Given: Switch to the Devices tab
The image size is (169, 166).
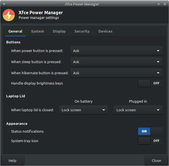Looking at the screenshot, I should tap(105, 31).
